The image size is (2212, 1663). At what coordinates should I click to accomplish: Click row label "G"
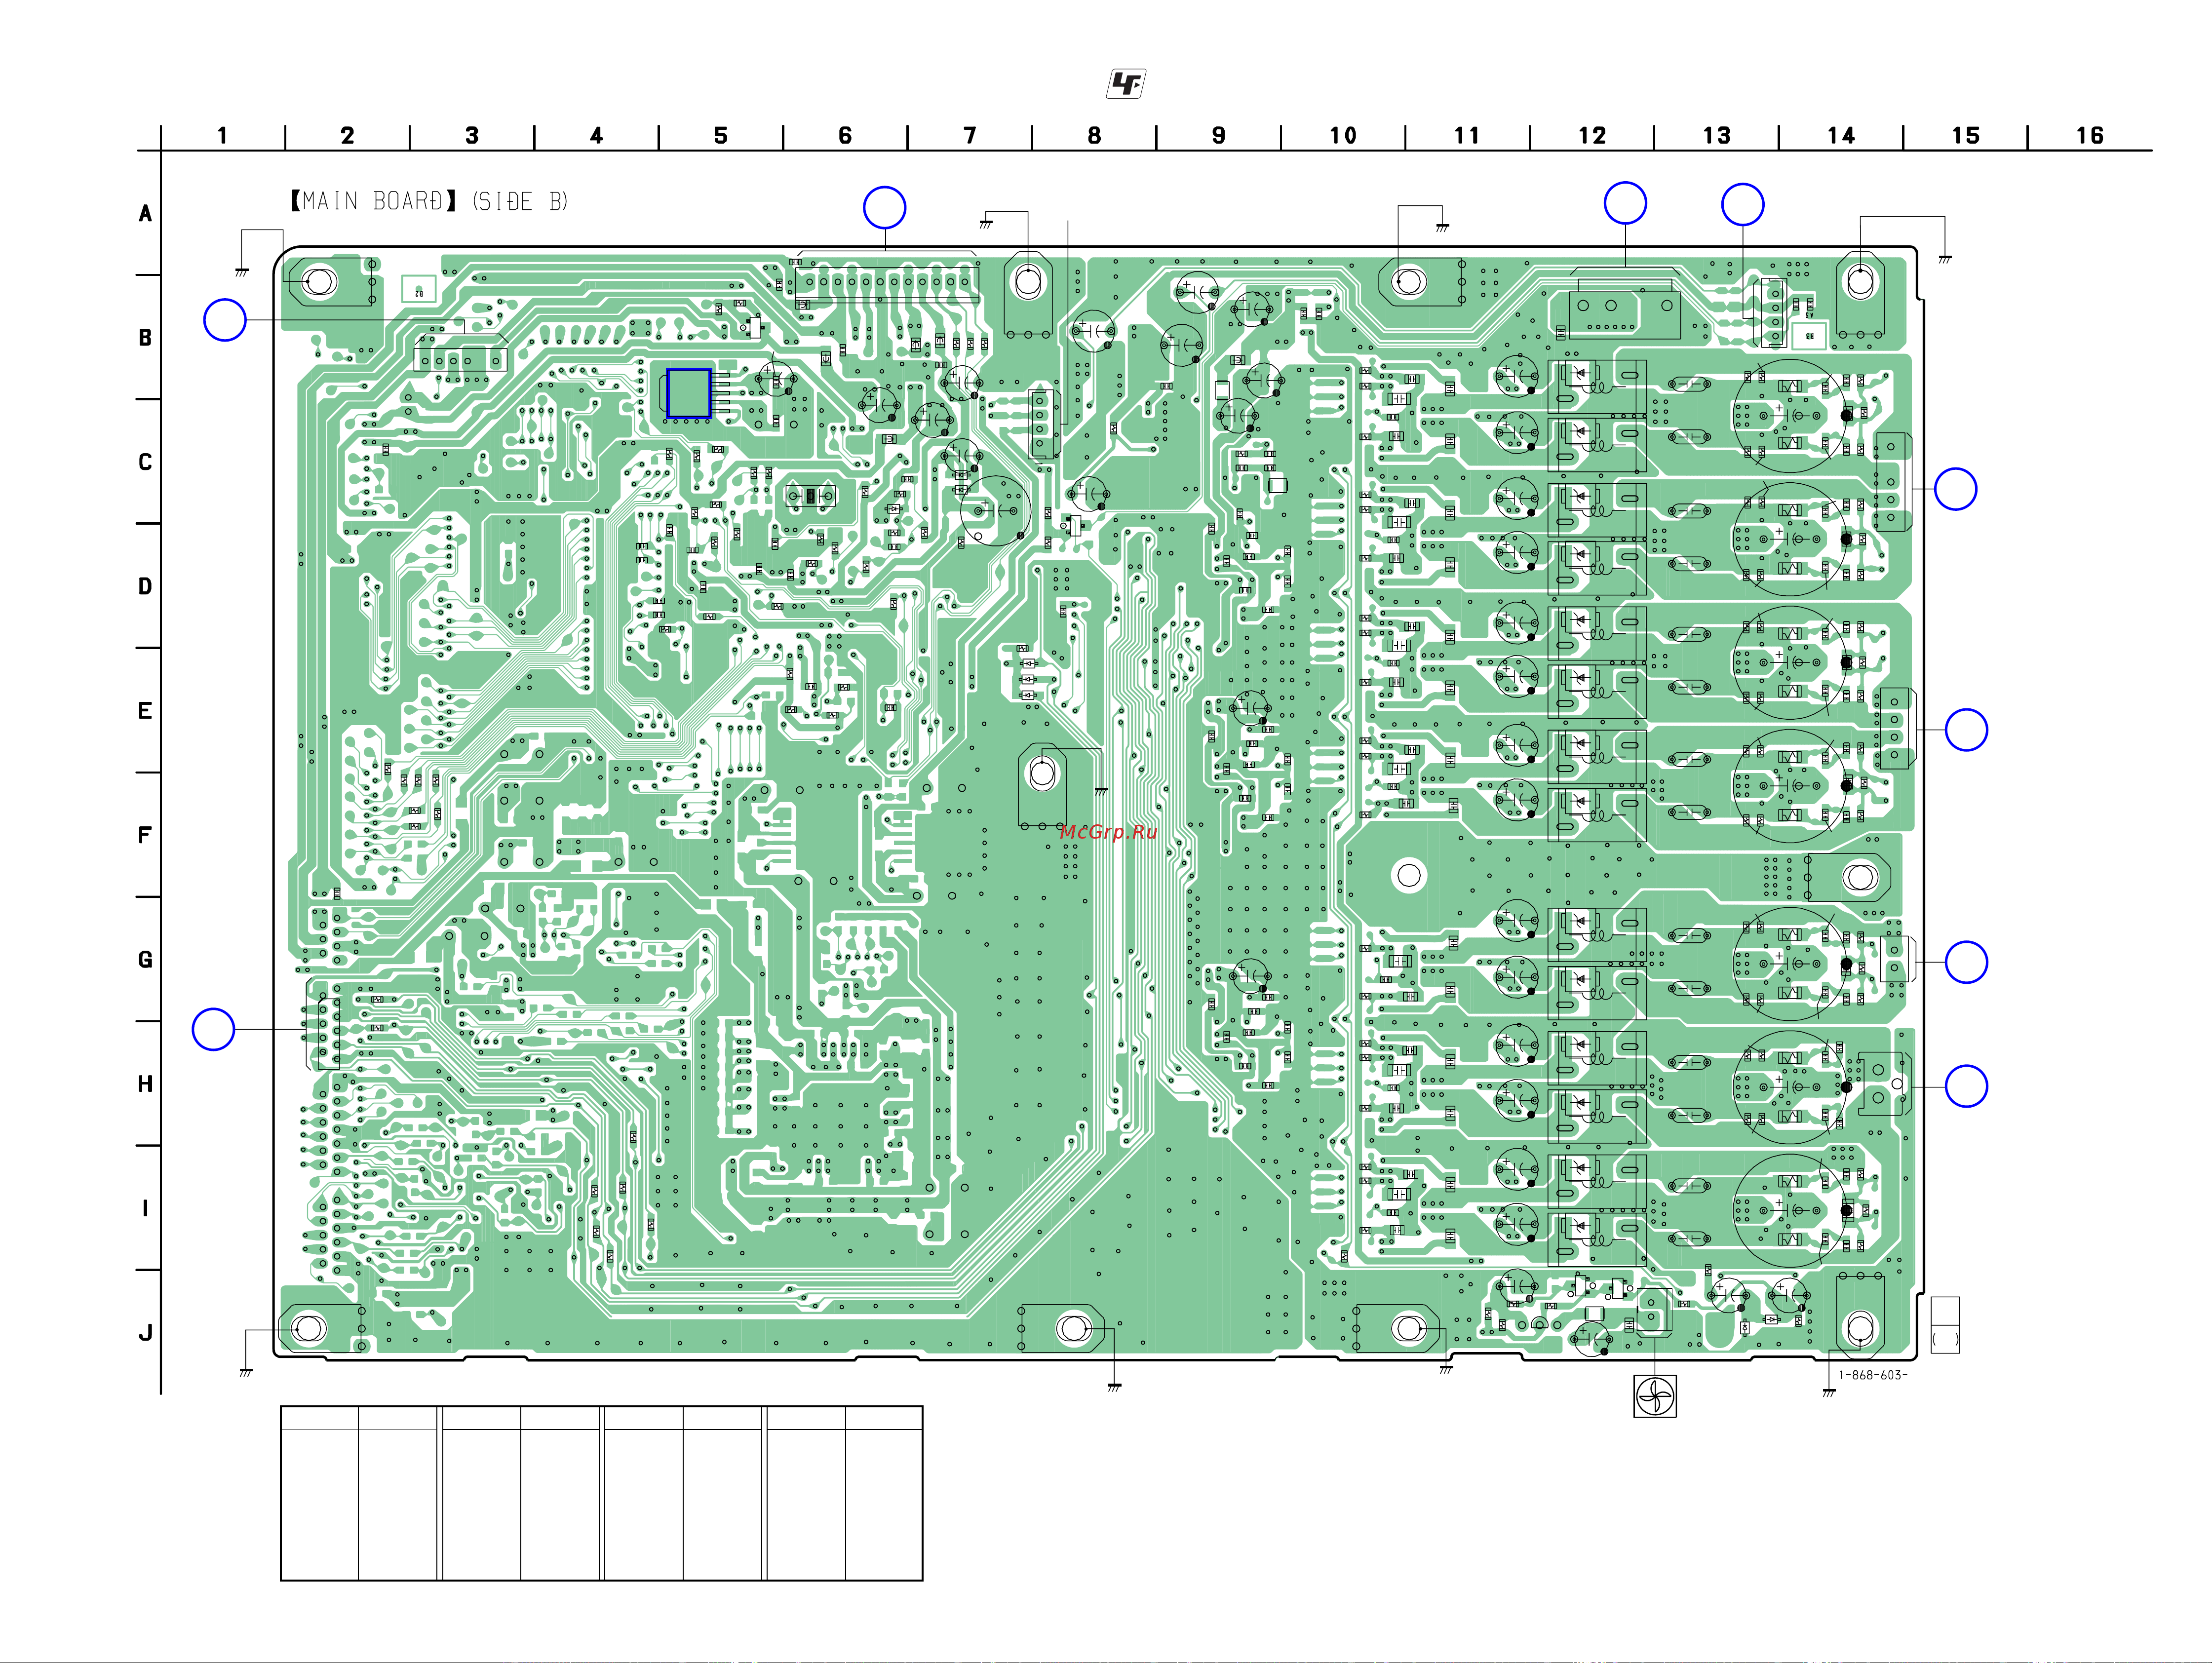coord(145,960)
